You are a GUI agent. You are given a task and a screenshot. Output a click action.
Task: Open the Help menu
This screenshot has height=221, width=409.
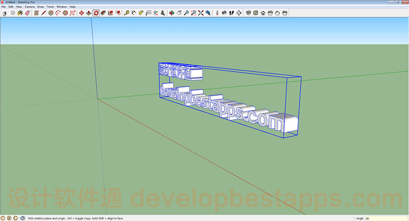[73, 7]
